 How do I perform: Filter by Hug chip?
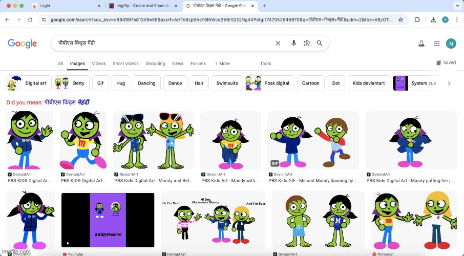(x=121, y=83)
